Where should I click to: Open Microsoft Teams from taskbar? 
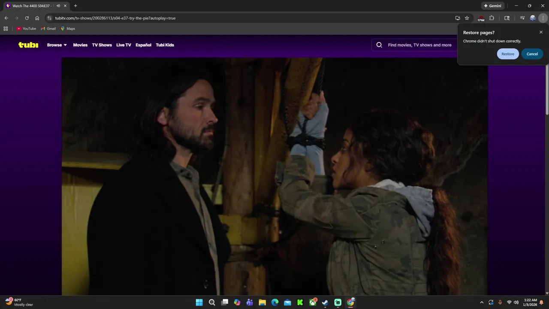(250, 303)
